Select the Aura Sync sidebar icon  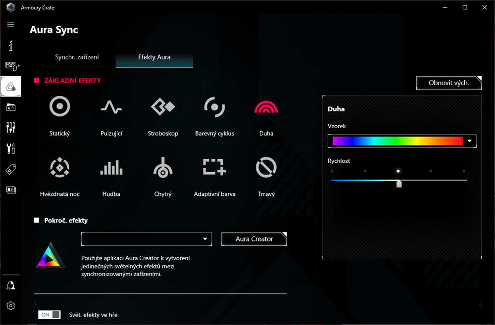pos(11,87)
